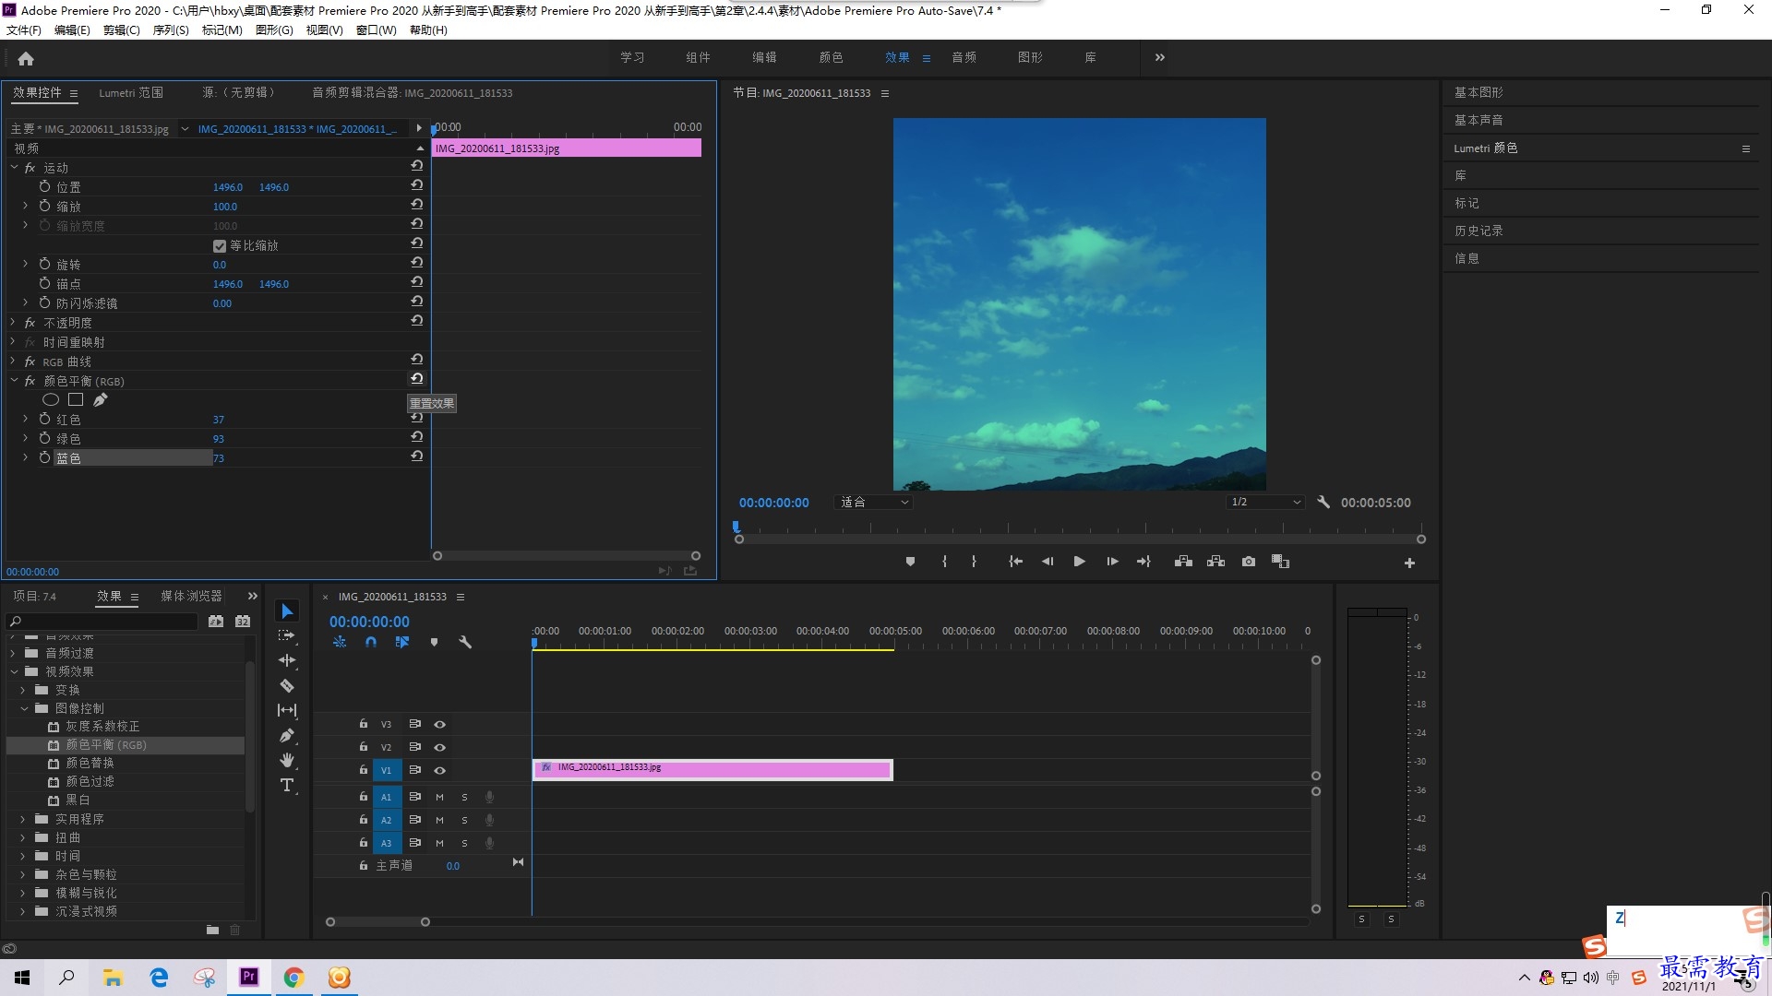The image size is (1772, 996).
Task: Open the button editor plus icon
Action: [x=1409, y=563]
